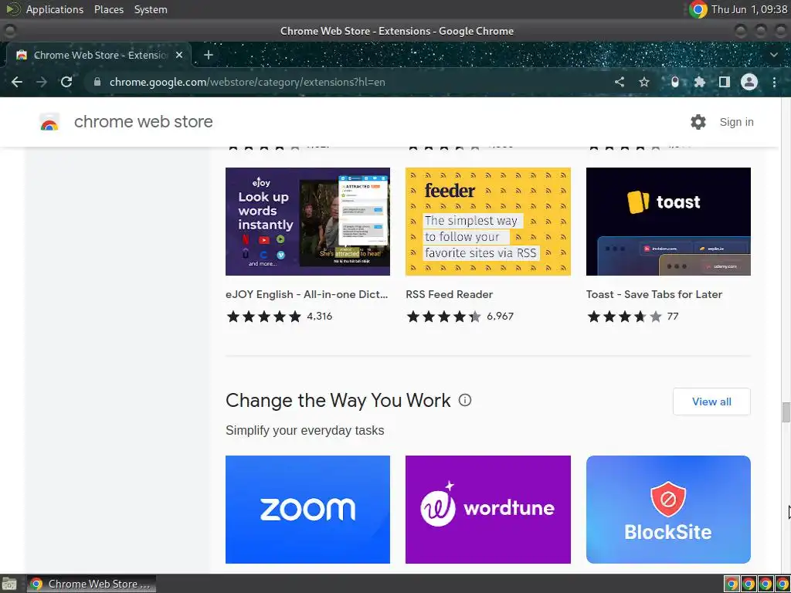
Task: Switch to first workspace in the switcher
Action: 732,584
